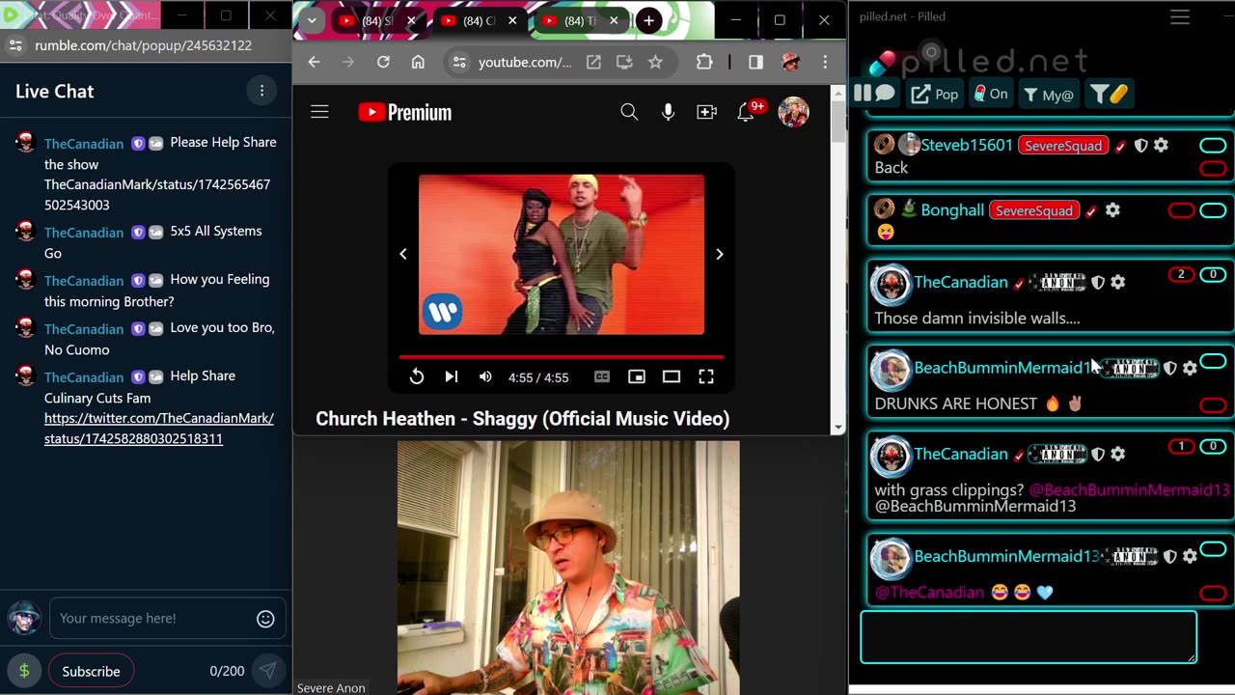Open a new Chrome tab
Image resolution: width=1235 pixels, height=695 pixels.
[648, 20]
